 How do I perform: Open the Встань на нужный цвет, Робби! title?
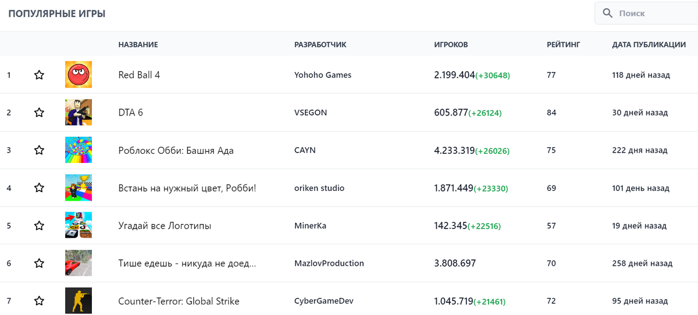coord(187,188)
